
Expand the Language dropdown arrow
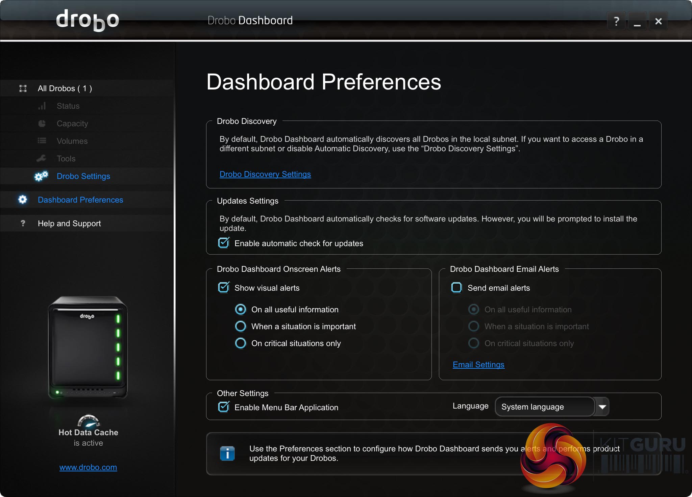click(x=602, y=407)
